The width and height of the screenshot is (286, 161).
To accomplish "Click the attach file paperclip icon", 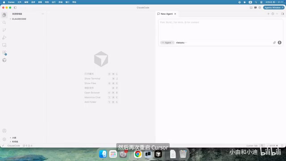I will [274, 42].
